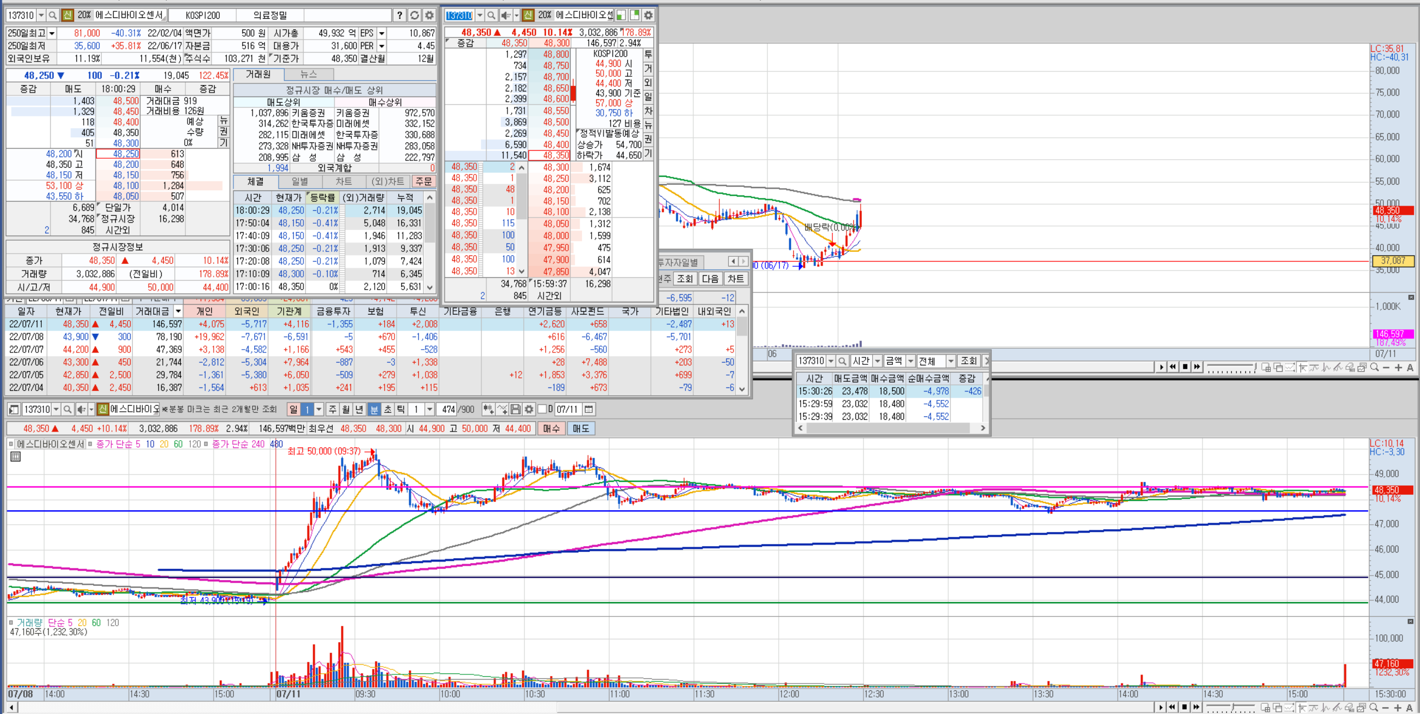Click the 다음 button in investor panel

(710, 279)
